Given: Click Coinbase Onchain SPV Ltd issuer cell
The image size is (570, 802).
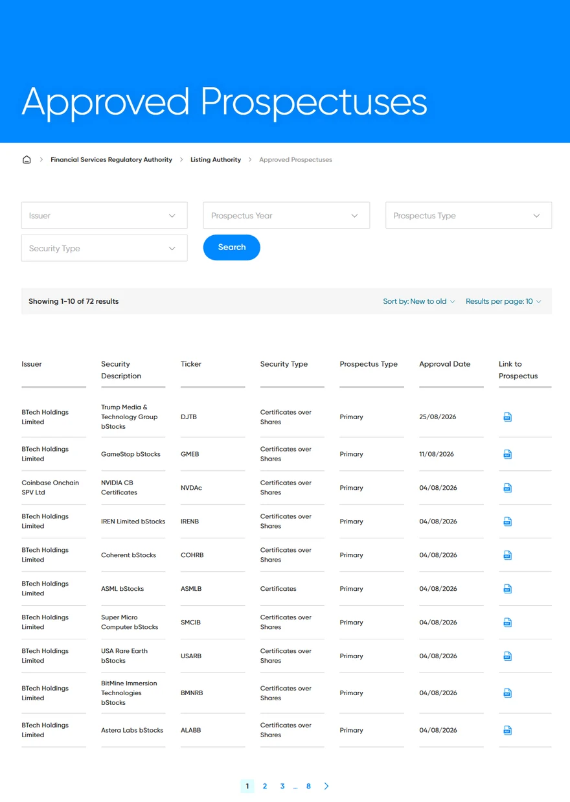Looking at the screenshot, I should click(51, 488).
